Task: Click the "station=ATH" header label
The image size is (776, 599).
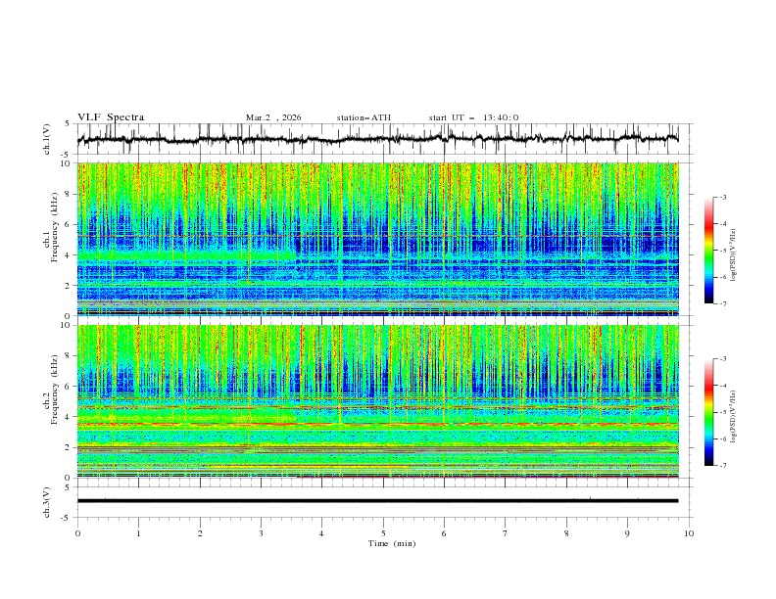Action: (x=364, y=117)
